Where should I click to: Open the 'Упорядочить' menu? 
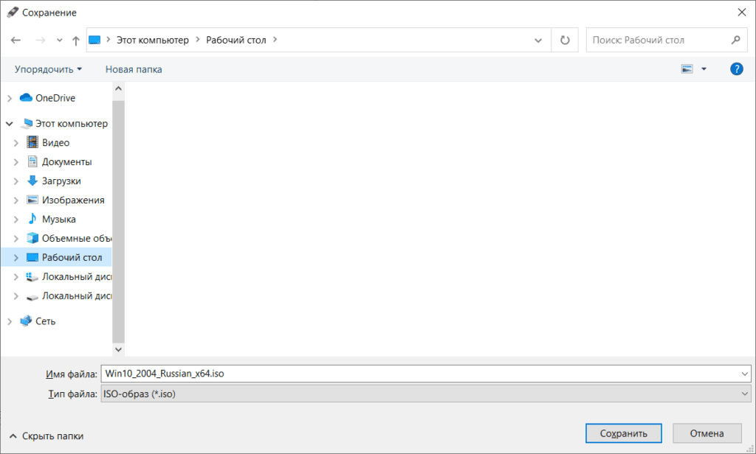(48, 69)
